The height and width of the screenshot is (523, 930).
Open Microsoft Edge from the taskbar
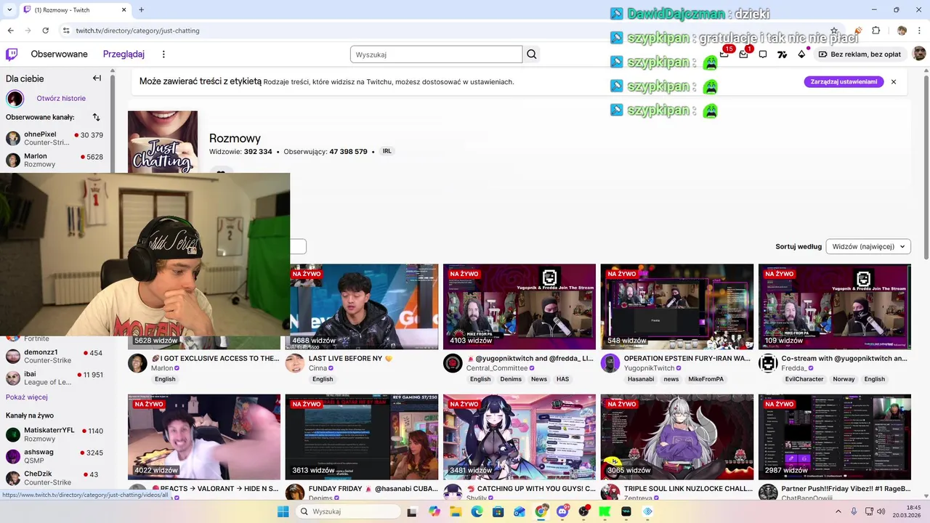tap(477, 511)
